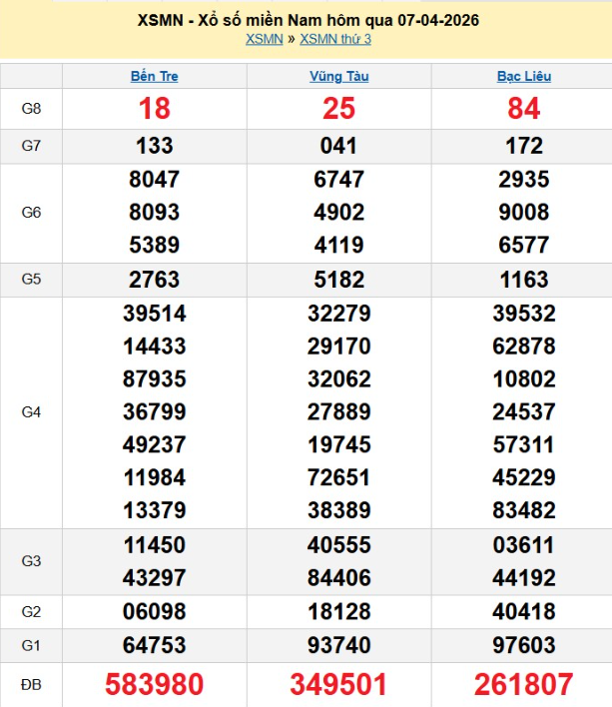This screenshot has width=612, height=707.
Task: Select the G8 row label
Action: [x=31, y=109]
